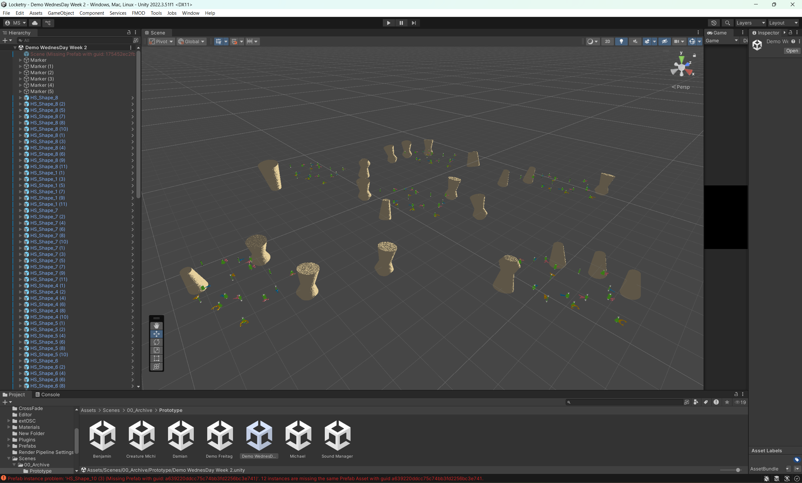802x483 pixels.
Task: Open the Layout dropdown
Action: pos(784,23)
